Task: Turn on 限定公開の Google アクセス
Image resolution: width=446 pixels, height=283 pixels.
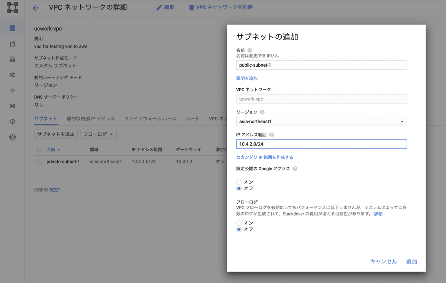Action: click(239, 182)
